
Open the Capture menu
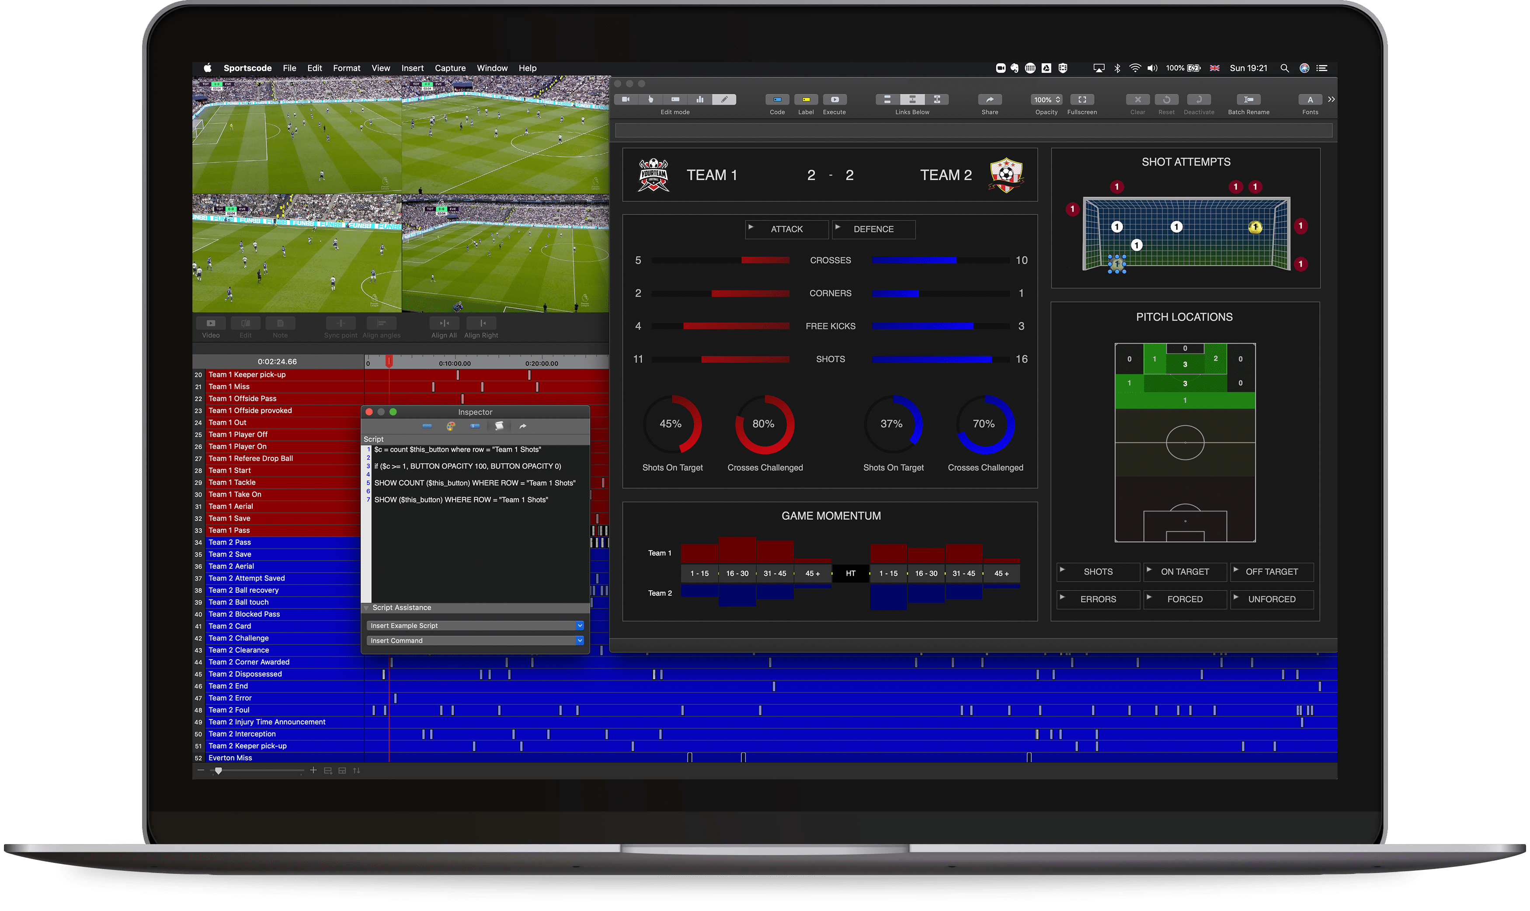450,68
